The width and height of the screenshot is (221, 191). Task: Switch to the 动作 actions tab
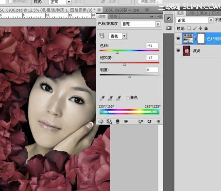click(x=191, y=14)
